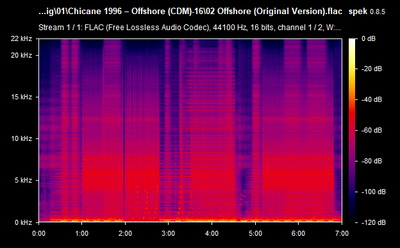Click the '-40 dB' color scale label
This screenshot has height=248, width=400.
coord(372,99)
